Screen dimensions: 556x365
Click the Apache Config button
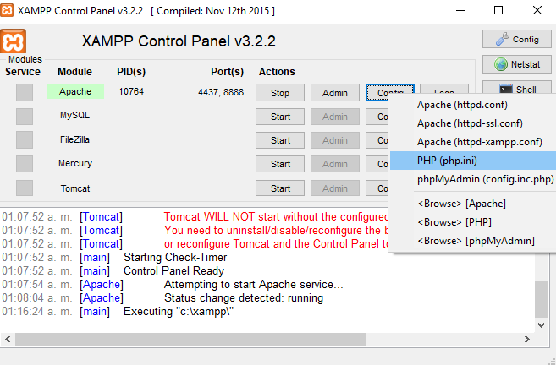(389, 92)
